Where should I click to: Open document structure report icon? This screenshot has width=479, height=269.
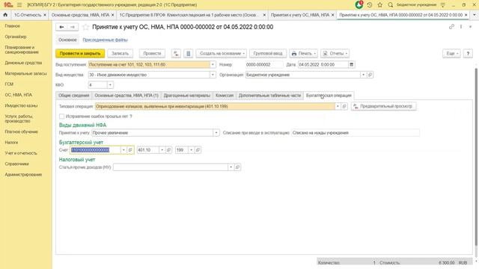188,53
